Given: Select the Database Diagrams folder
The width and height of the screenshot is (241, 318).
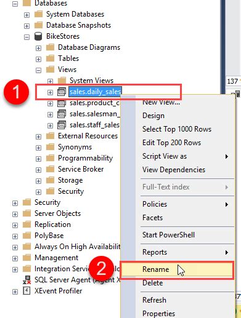Looking at the screenshot, I should pyautogui.click(x=89, y=47).
